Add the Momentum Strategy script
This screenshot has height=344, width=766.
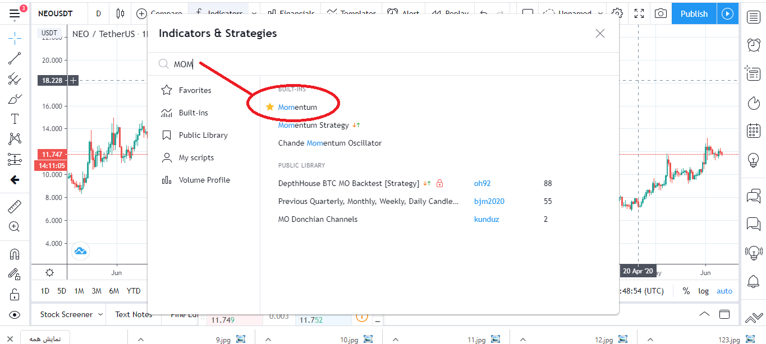pyautogui.click(x=314, y=125)
